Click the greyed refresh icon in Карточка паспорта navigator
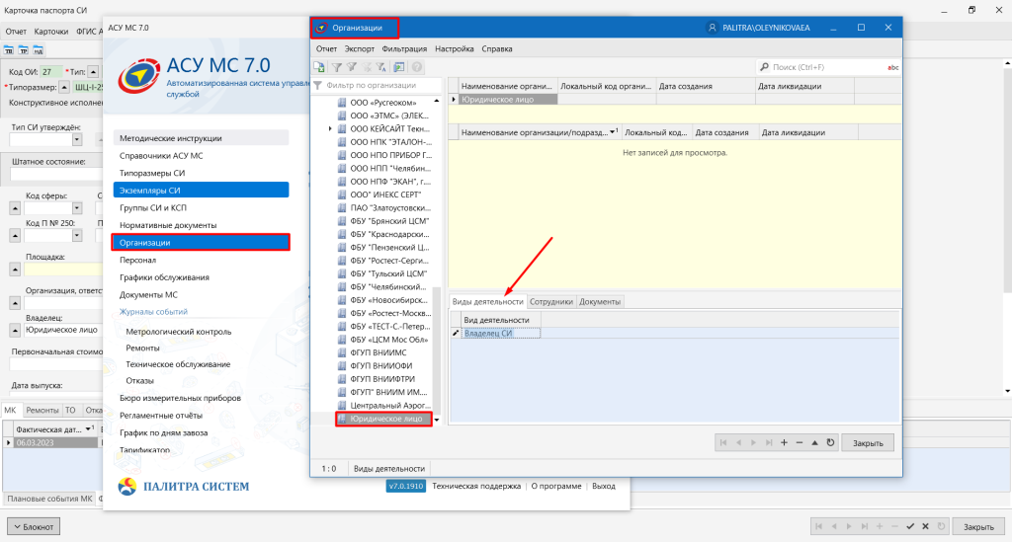1012x542 pixels. 941,526
